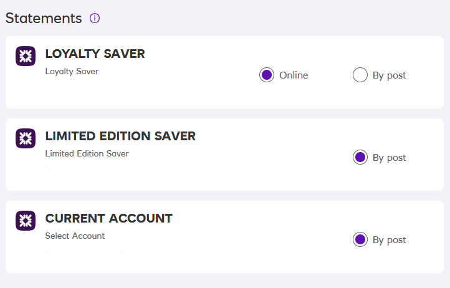
Task: Click the info icon beside Statements
Action: coord(95,18)
